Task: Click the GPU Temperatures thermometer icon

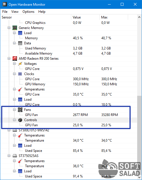Action: pos(20,89)
